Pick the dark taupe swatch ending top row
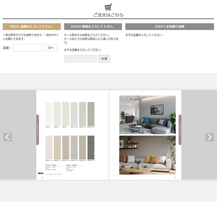217x202 pixels. coord(91,114)
